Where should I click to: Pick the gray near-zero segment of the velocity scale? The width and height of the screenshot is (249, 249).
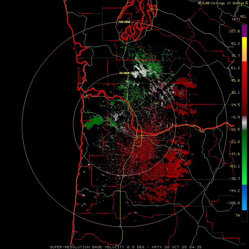pos(244,123)
